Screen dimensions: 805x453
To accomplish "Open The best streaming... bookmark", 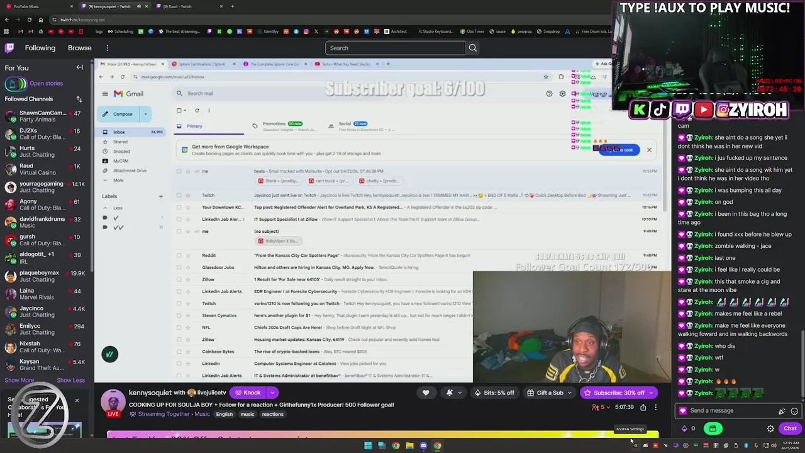I will click(180, 31).
